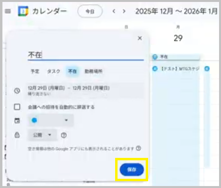Open help icon after Google apps notice

tap(138, 148)
